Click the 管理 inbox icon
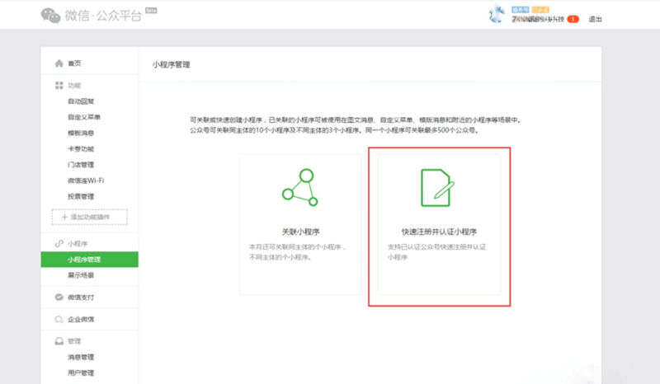660x384 pixels. [59, 341]
